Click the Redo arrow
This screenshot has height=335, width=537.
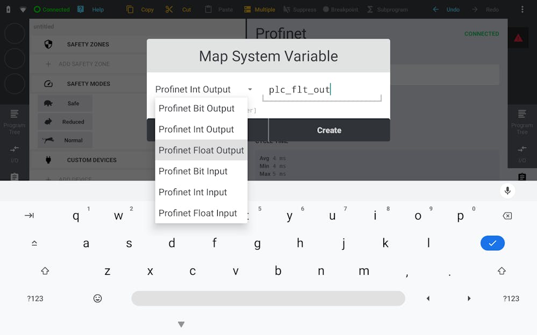click(475, 10)
